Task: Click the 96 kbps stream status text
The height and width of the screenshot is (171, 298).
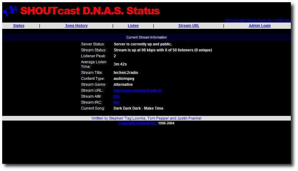Action: [x=162, y=50]
